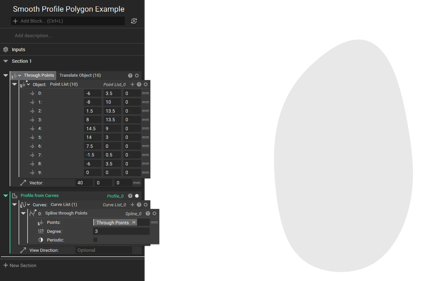Remove the Through Points reference tag
This screenshot has width=448, height=281.
134,222
